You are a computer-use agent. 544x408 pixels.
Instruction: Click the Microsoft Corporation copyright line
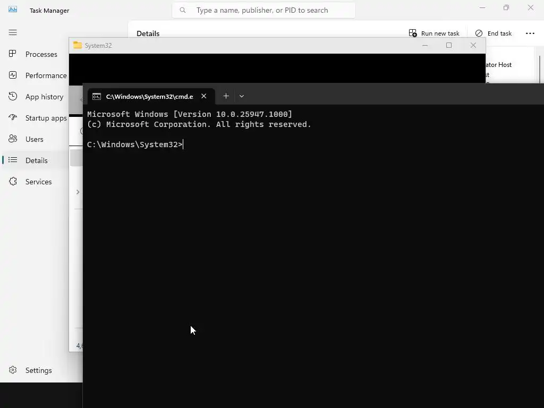(x=199, y=124)
